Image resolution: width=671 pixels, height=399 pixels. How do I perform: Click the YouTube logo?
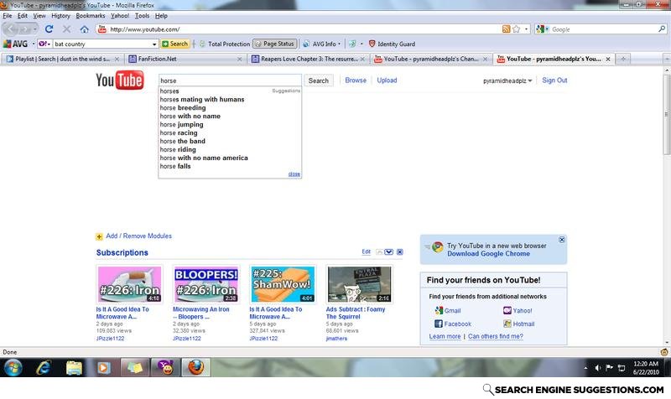click(x=119, y=80)
